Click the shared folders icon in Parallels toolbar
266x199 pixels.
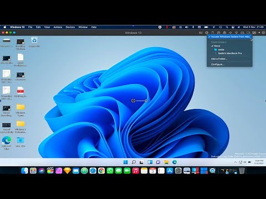point(254,33)
